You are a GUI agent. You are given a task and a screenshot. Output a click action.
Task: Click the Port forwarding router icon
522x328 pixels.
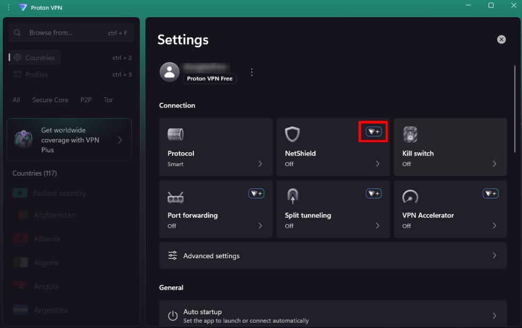click(x=175, y=197)
